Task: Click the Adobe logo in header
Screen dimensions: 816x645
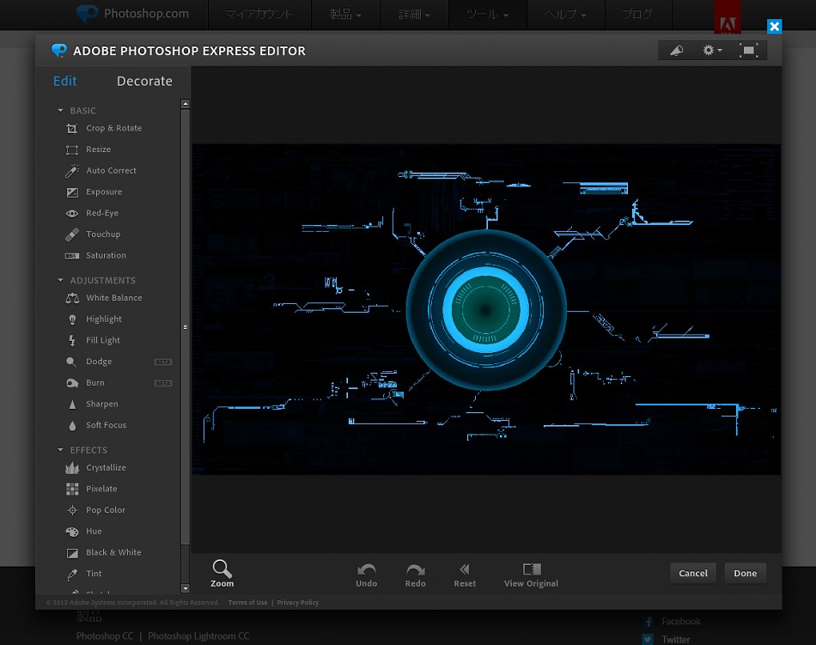Action: 728,17
